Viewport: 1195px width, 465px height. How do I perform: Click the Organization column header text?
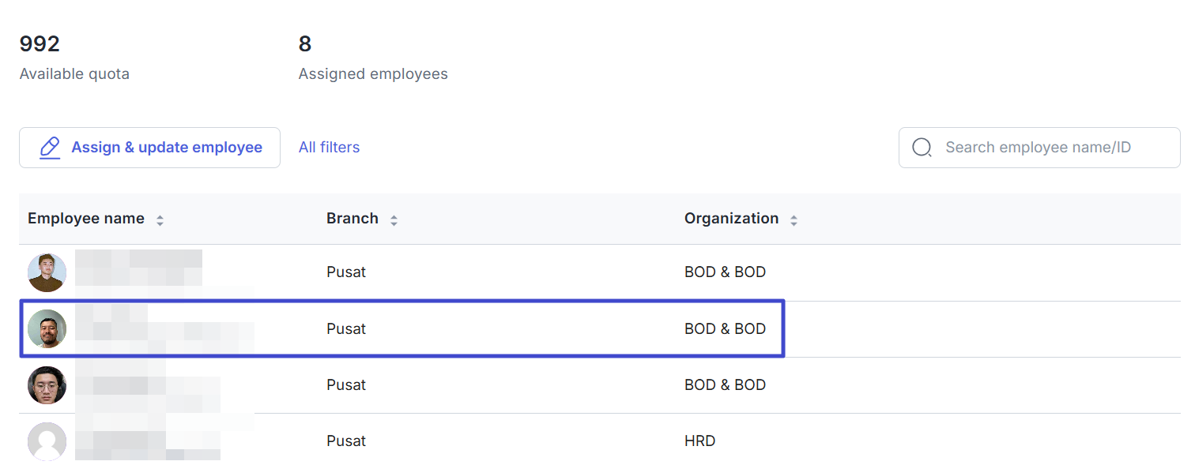click(731, 219)
